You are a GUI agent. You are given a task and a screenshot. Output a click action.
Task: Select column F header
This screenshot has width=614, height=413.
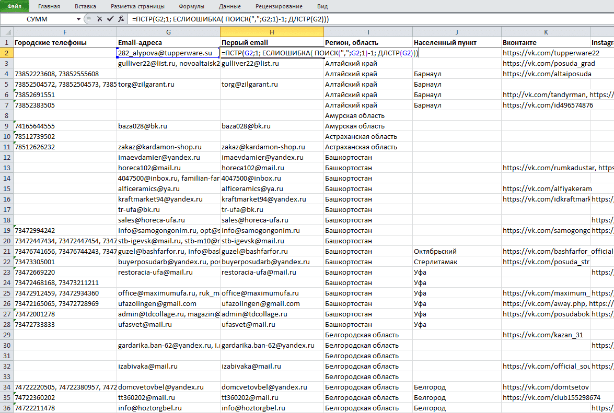[65, 32]
